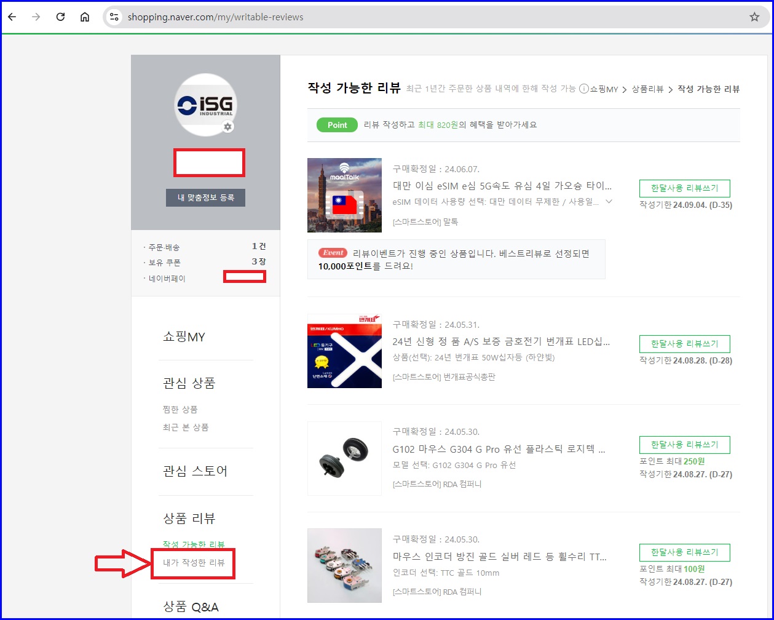Click the browser forward arrow

(x=36, y=17)
